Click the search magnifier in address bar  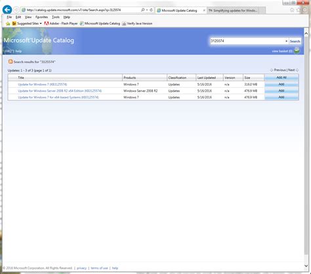143,10
